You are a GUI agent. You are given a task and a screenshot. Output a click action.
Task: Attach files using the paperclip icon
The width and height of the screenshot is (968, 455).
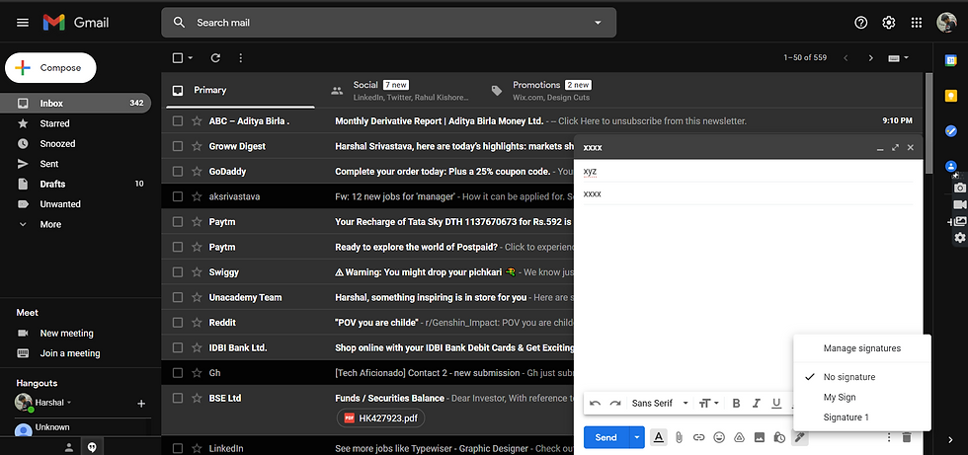coord(679,437)
